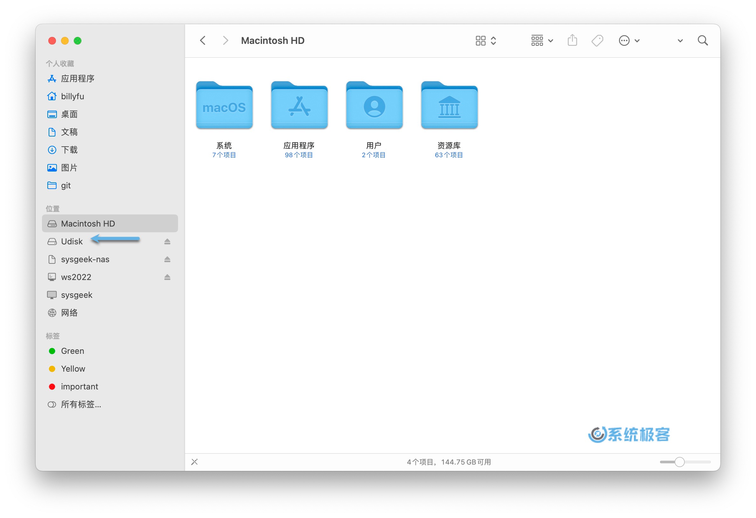Open the ellipsis action menu
The image size is (756, 518).
[629, 41]
